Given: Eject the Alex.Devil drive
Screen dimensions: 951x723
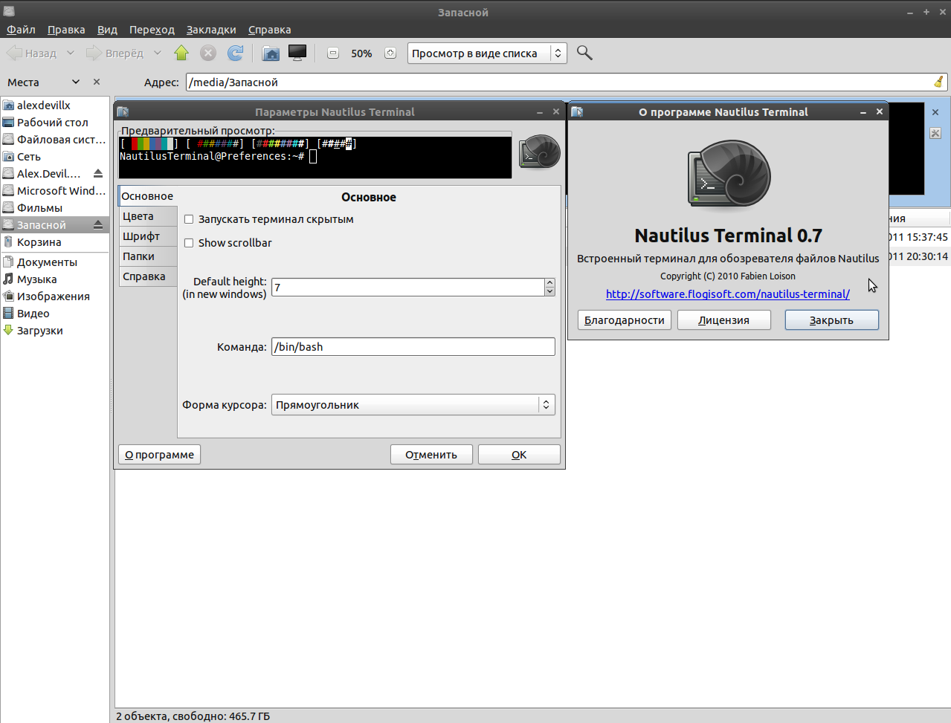Looking at the screenshot, I should [98, 173].
